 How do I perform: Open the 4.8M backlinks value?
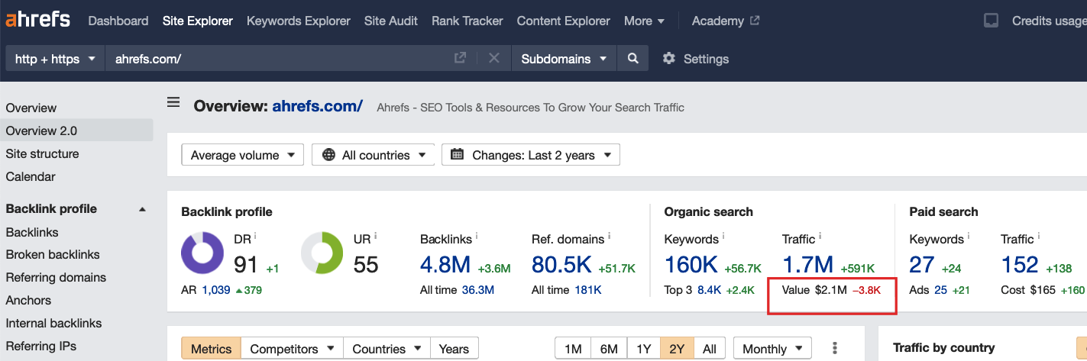coord(445,265)
